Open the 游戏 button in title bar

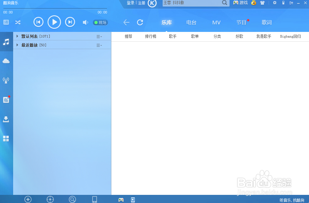(x=241, y=3)
